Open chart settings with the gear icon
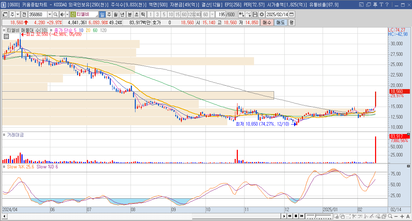The width and height of the screenshot is (412, 221). tap(261, 14)
